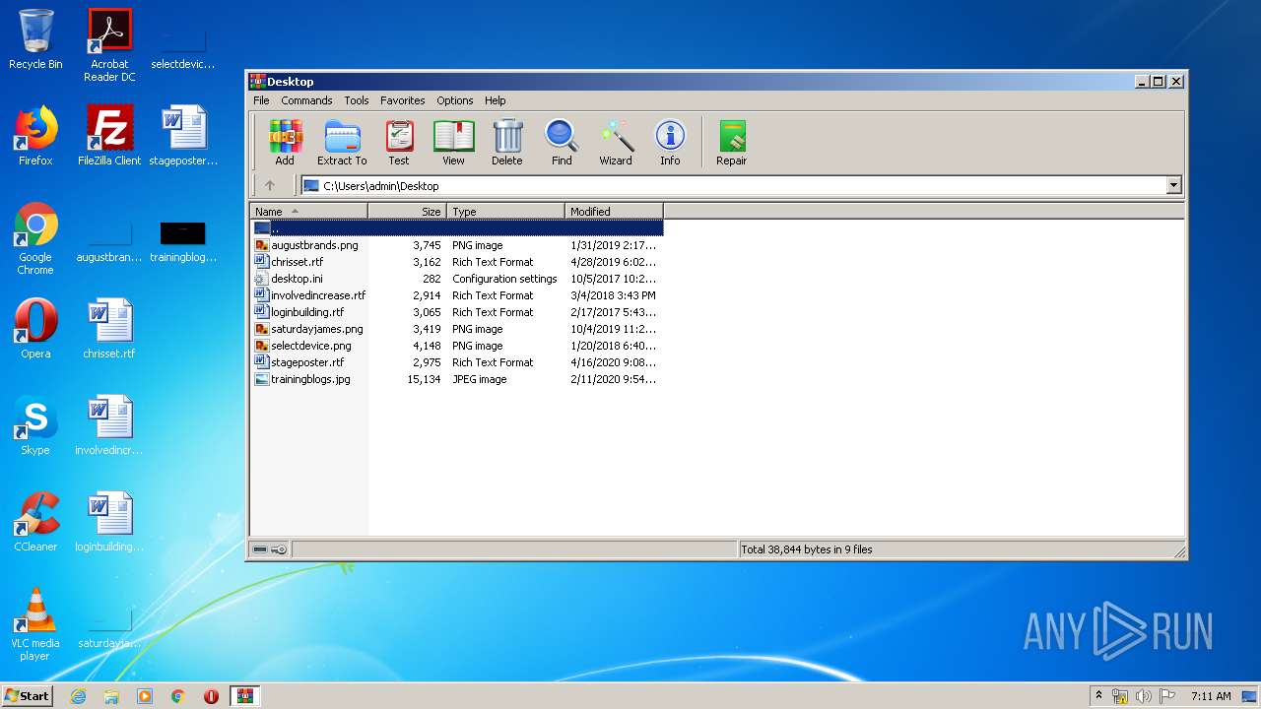Image resolution: width=1261 pixels, height=709 pixels.
Task: Expand the address path dropdown arrow
Action: click(x=1173, y=185)
